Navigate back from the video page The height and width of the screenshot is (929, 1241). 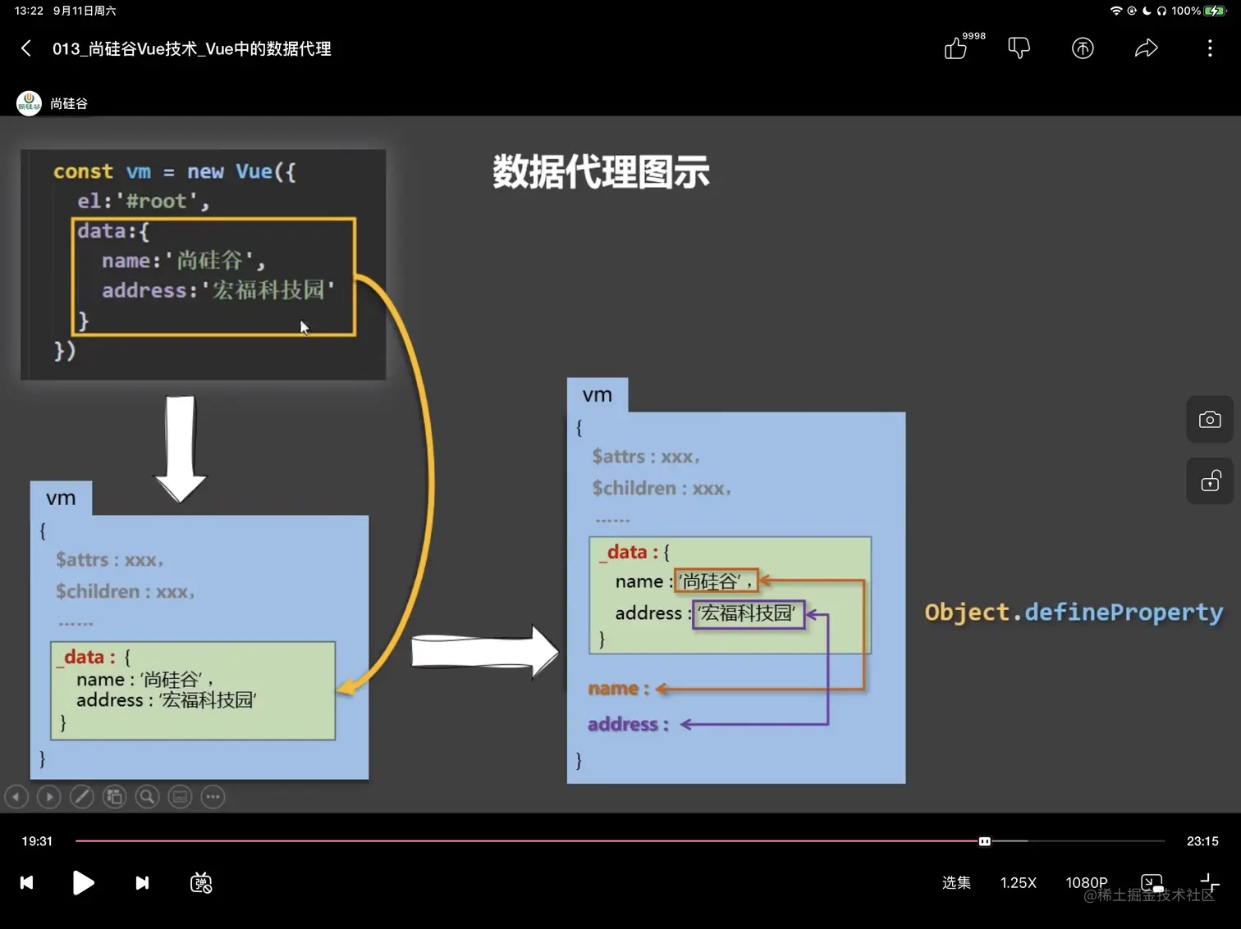pos(25,48)
